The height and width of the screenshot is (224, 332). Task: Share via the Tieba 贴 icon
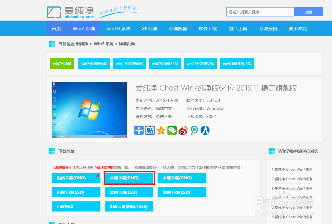(x=150, y=130)
